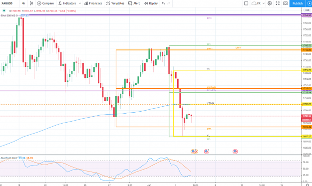The image size is (312, 186).
Task: Expand the FX layout dropdown arrow
Action: point(264,3)
